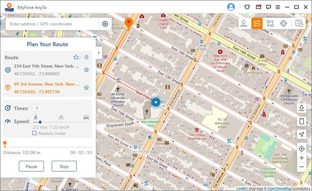Viewport: 312px width, 191px height.
Task: Click the Times clock icon
Action: tap(8, 108)
